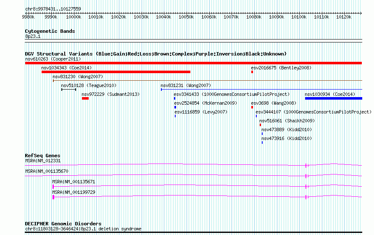Click the 10030k ruler tick label

141,17
